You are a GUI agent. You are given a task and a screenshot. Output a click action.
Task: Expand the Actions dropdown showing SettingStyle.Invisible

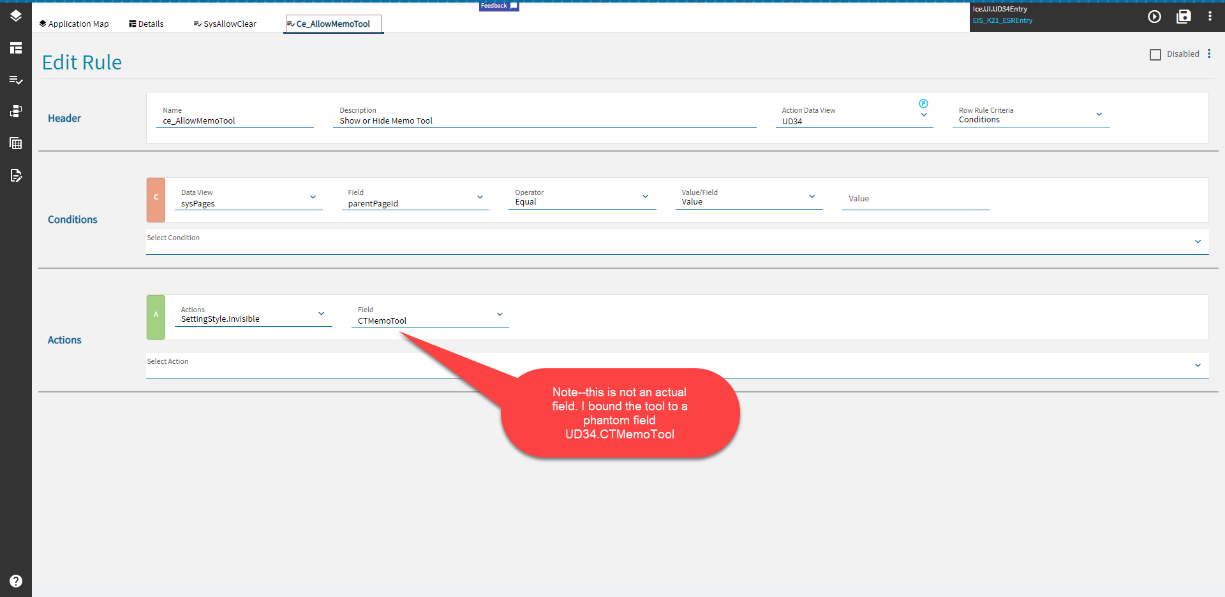320,313
